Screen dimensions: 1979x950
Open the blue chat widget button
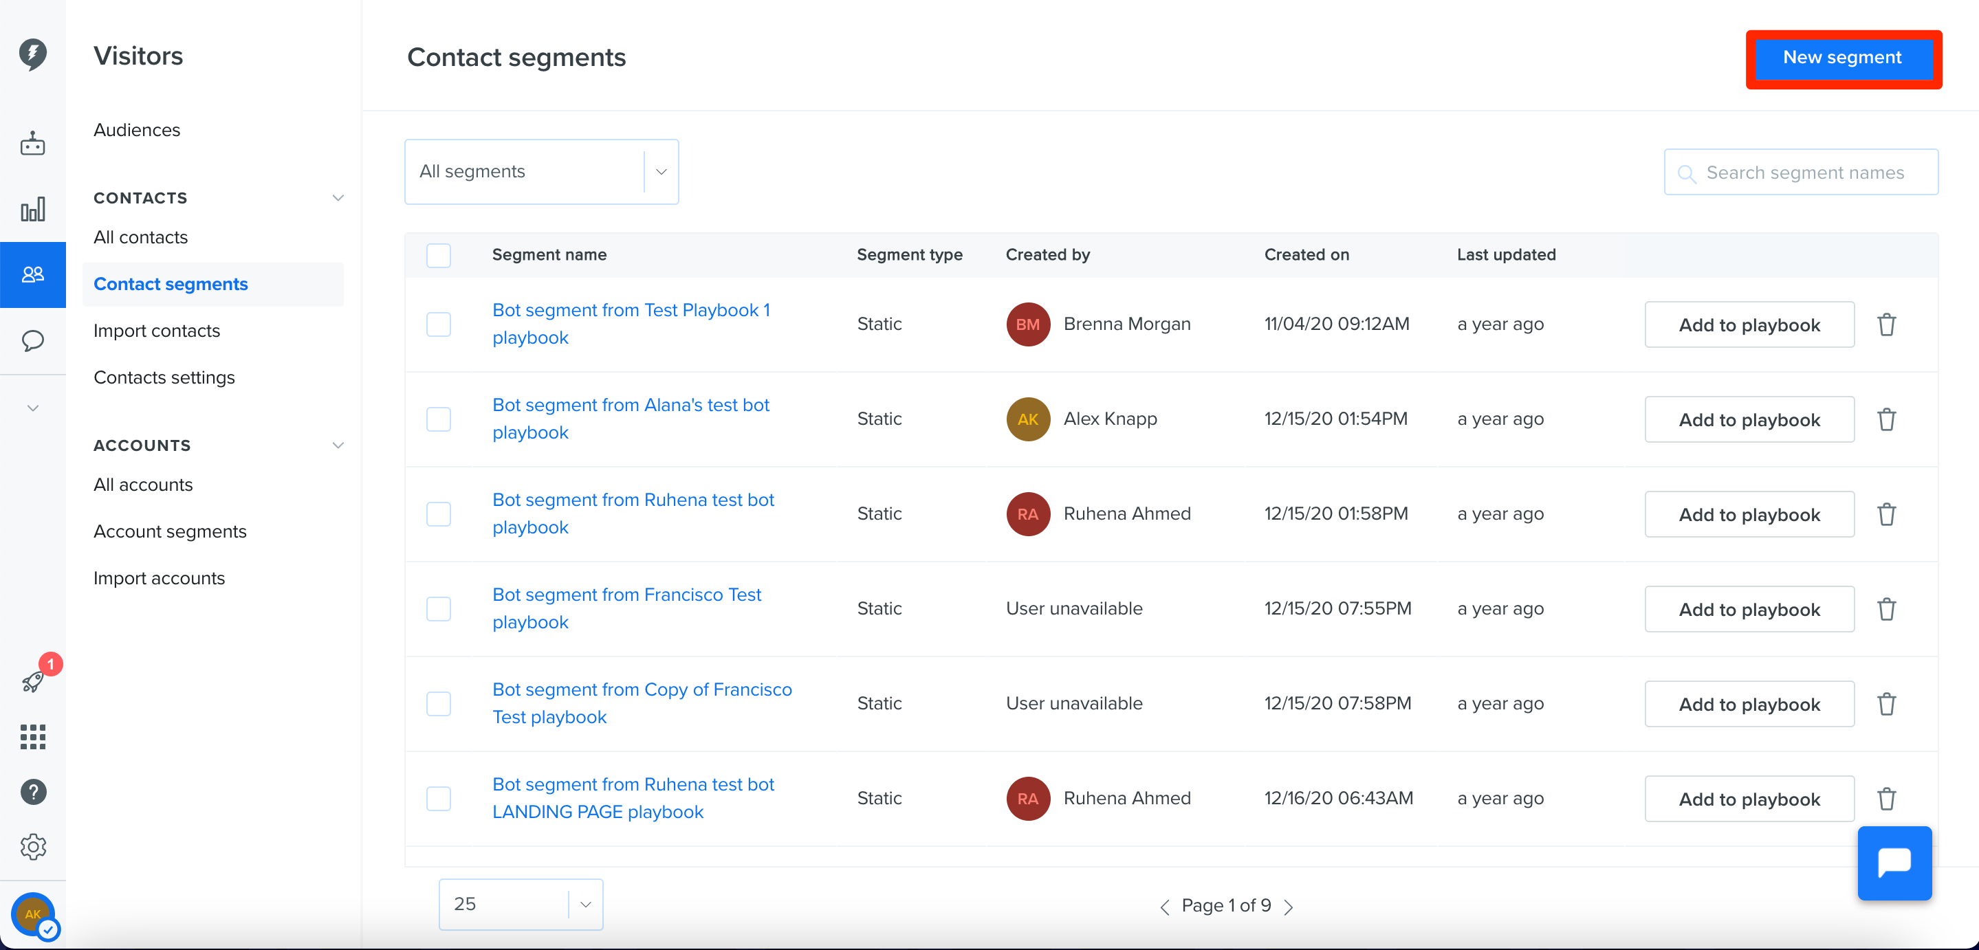(x=1894, y=863)
